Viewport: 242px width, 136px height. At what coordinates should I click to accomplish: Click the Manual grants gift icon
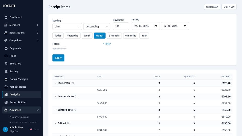[6, 87]
